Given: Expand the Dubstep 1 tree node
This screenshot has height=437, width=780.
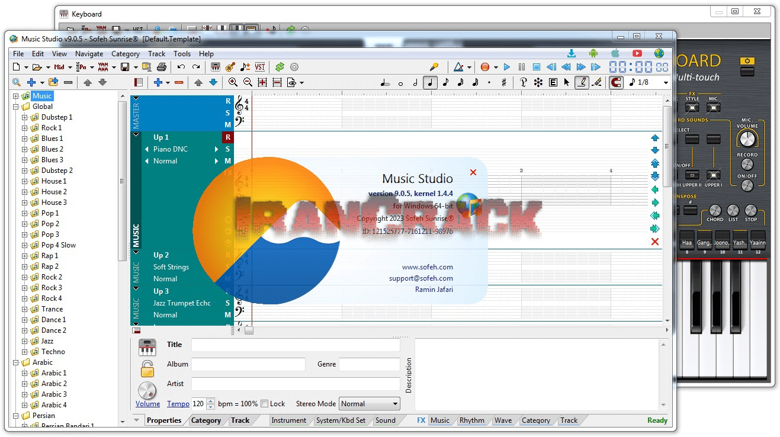Looking at the screenshot, I should (x=25, y=117).
